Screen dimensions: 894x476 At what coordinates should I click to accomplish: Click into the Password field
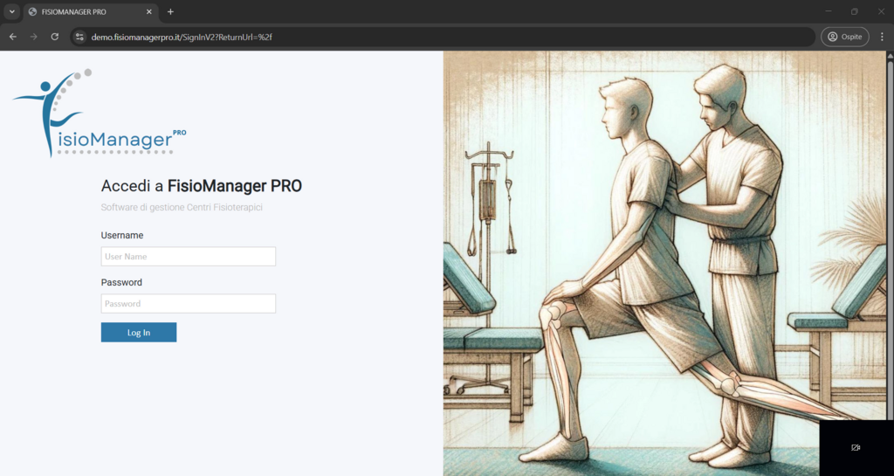coord(188,304)
